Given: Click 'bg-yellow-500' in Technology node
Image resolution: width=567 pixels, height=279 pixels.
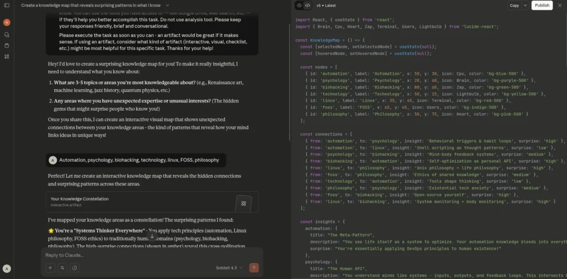Looking at the screenshot, I should tap(522, 94).
